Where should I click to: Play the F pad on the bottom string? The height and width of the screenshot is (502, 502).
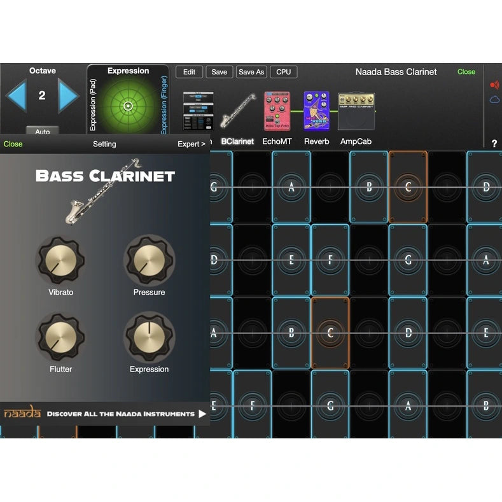[253, 405]
